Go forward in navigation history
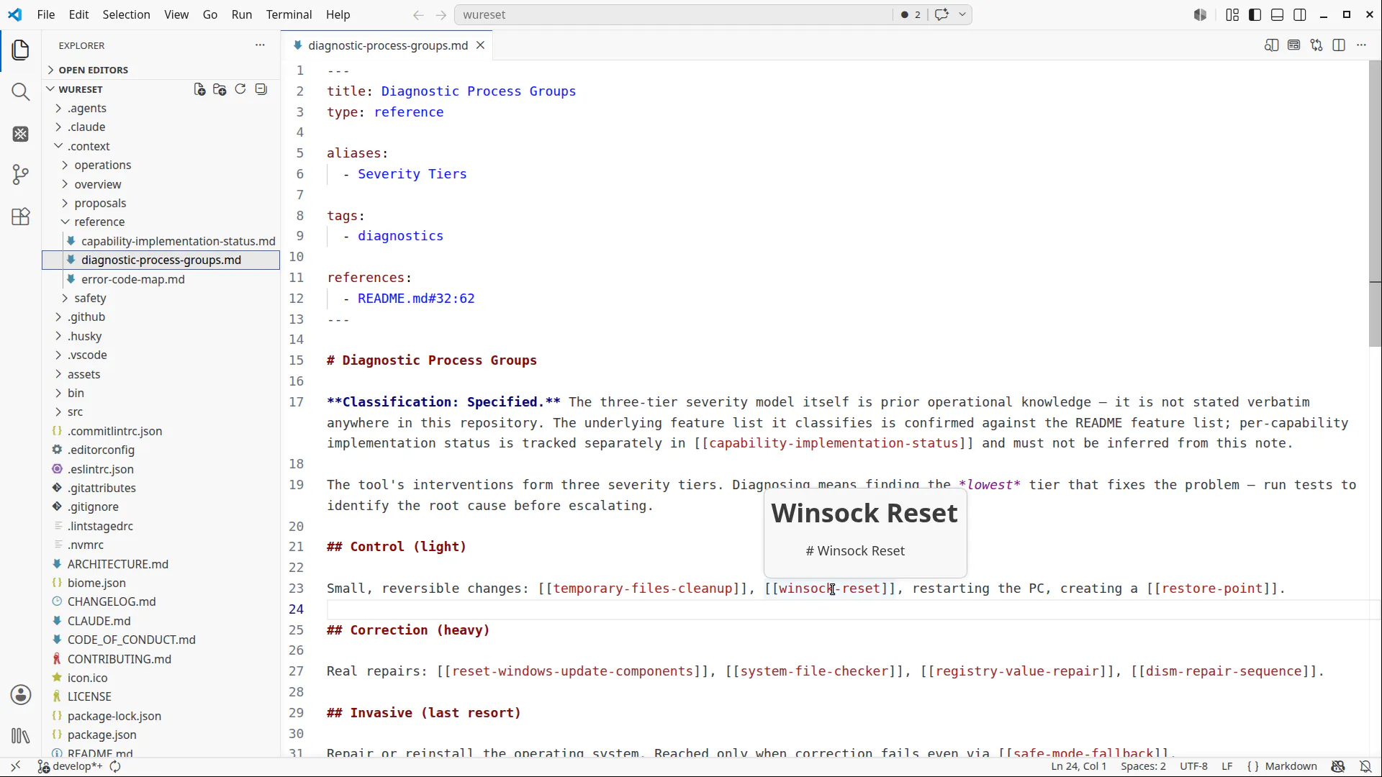Image resolution: width=1382 pixels, height=777 pixels. (x=441, y=14)
